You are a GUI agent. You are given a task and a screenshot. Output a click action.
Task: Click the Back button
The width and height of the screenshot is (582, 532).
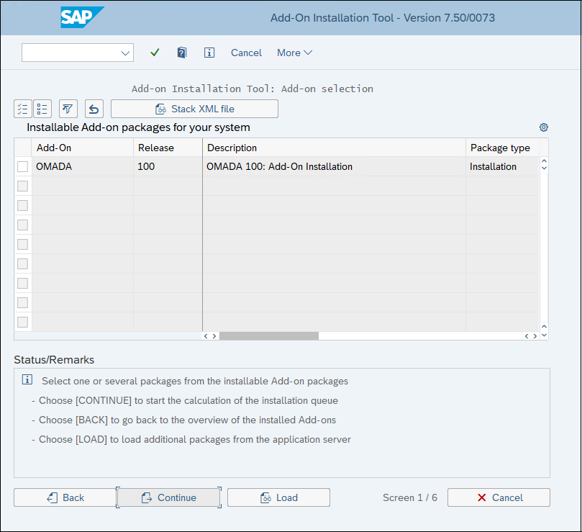[65, 497]
